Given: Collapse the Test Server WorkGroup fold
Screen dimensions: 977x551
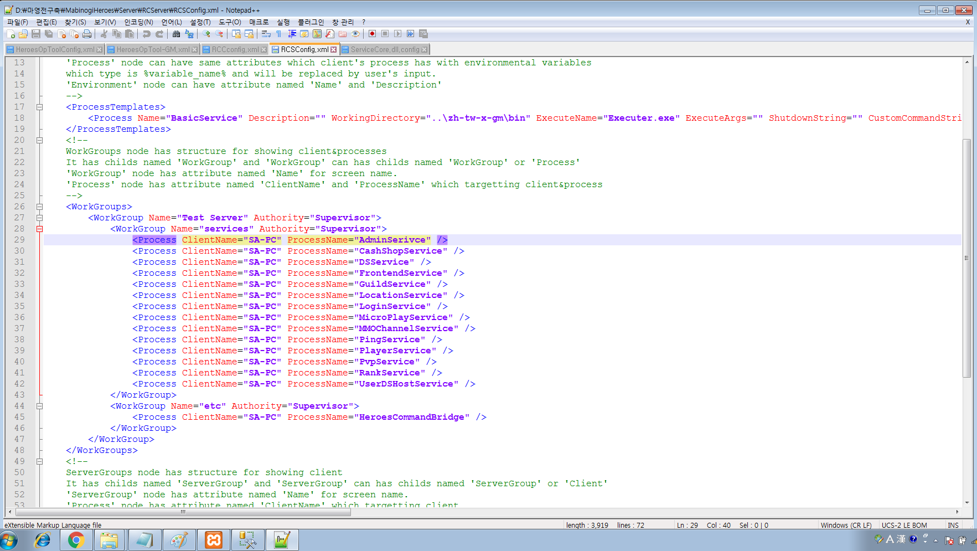Looking at the screenshot, I should (40, 218).
